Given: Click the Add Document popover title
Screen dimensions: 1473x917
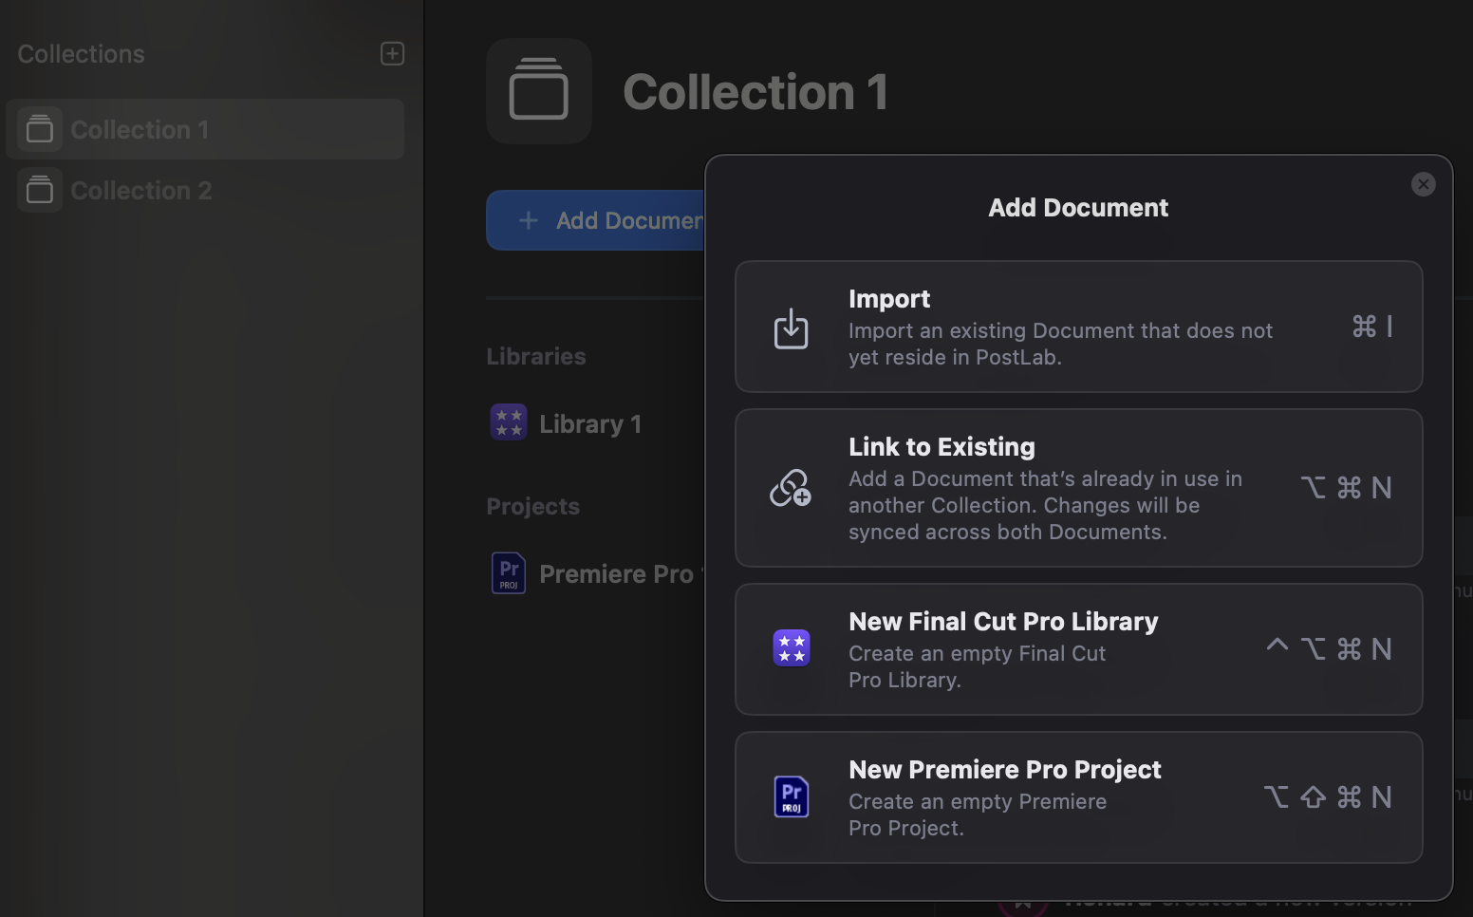Looking at the screenshot, I should 1078,207.
